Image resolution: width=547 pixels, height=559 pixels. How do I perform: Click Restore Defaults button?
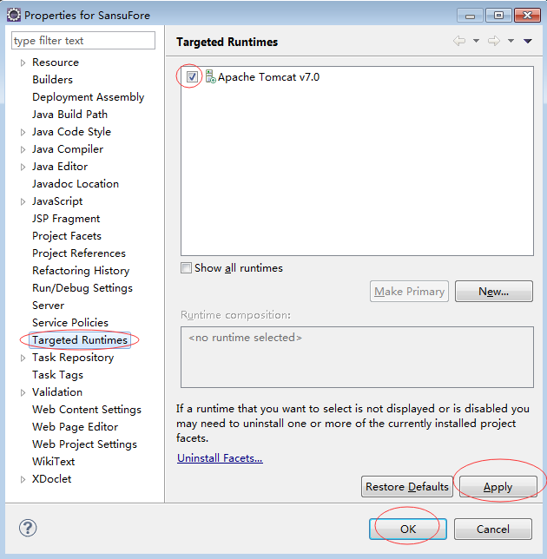(x=407, y=487)
